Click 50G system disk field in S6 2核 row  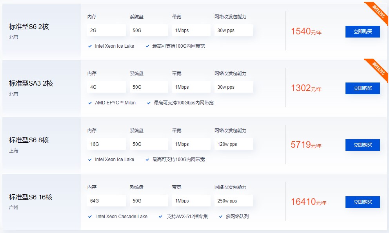[x=149, y=30]
